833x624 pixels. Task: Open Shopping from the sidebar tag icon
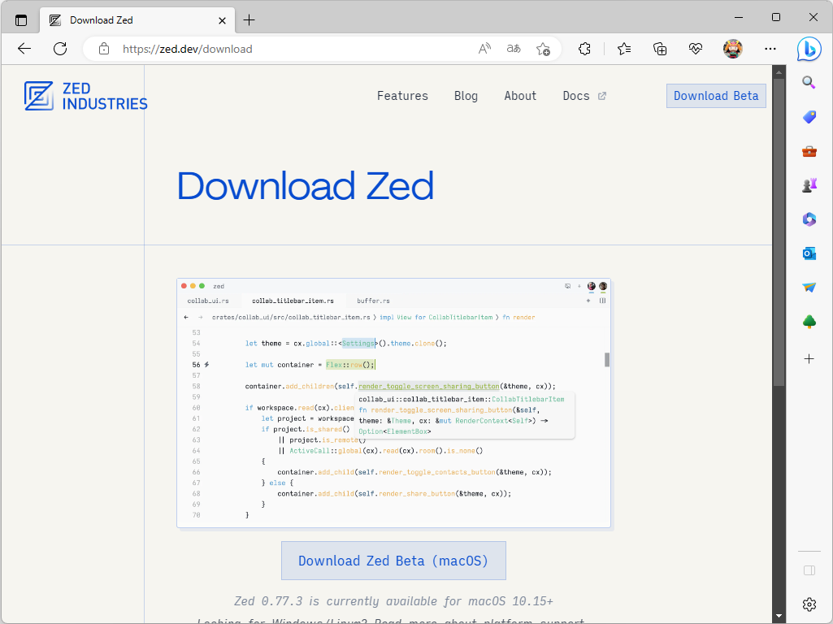tap(809, 117)
